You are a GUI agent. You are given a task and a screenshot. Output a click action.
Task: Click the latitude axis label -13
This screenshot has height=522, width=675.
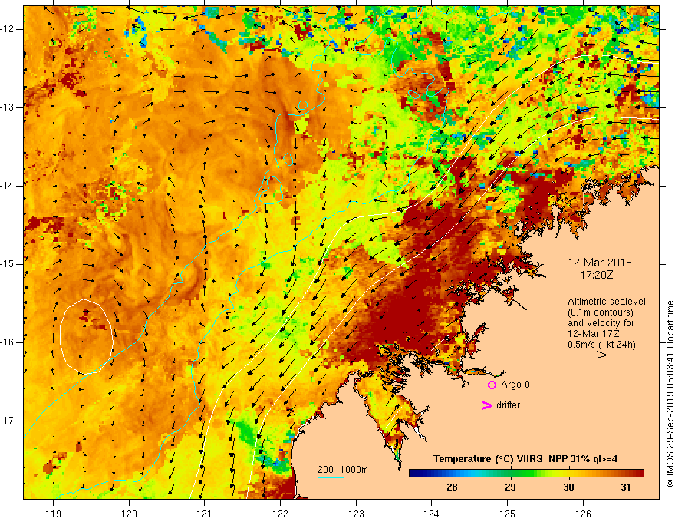(8, 107)
